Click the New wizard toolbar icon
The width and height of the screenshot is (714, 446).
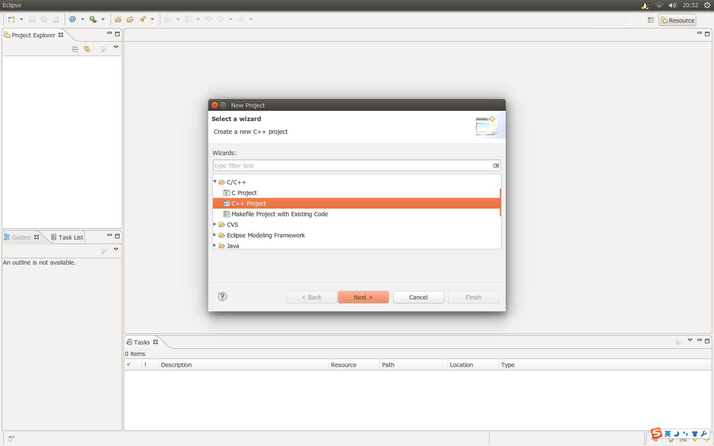[11, 20]
